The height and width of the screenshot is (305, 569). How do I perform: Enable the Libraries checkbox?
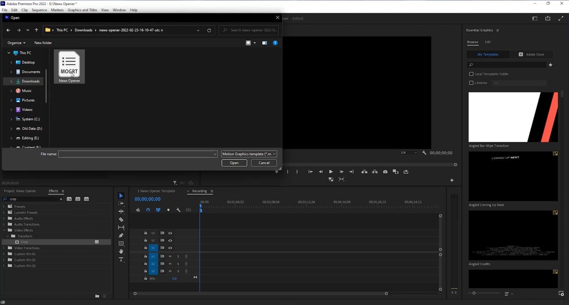pyautogui.click(x=471, y=83)
